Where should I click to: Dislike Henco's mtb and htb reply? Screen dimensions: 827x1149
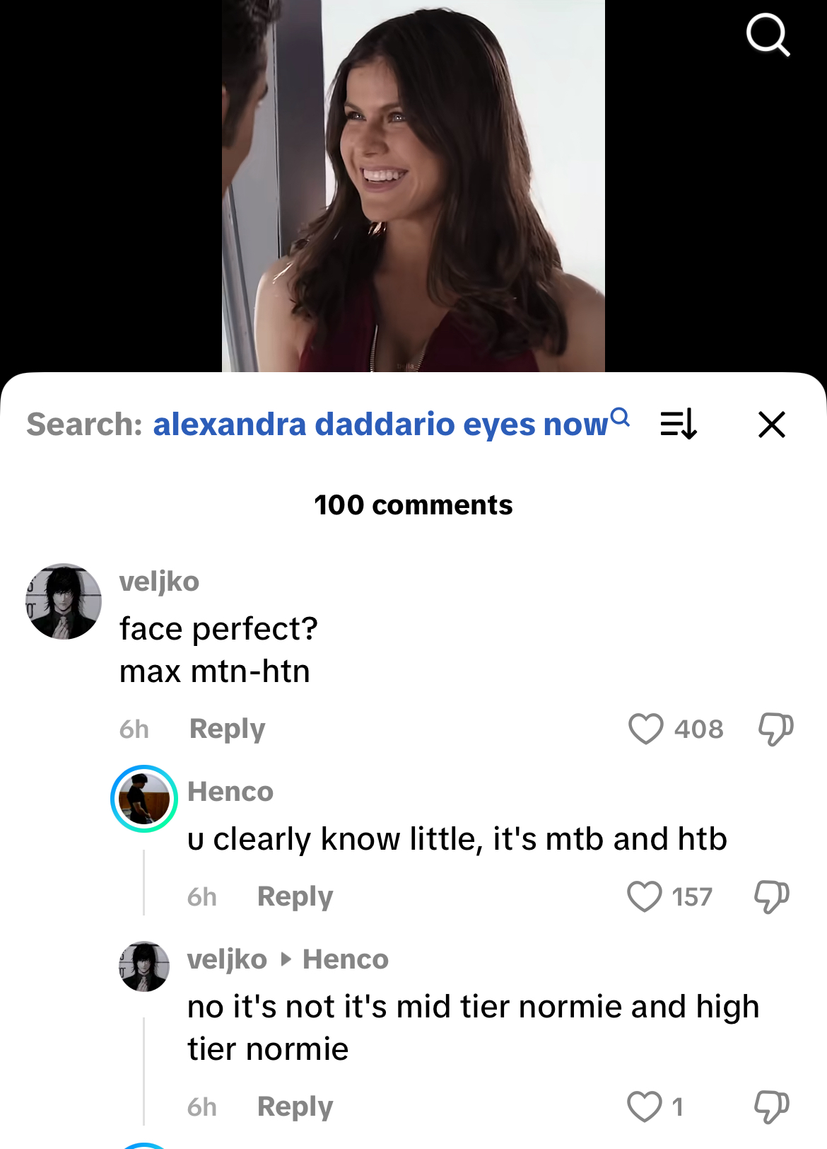coord(771,896)
